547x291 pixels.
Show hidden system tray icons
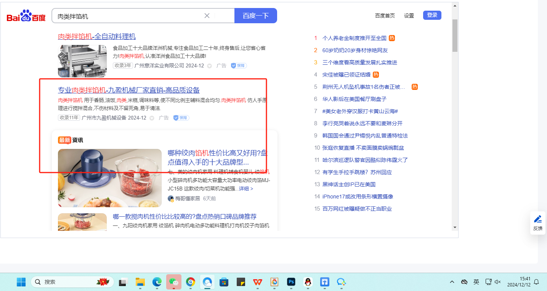coord(452,282)
